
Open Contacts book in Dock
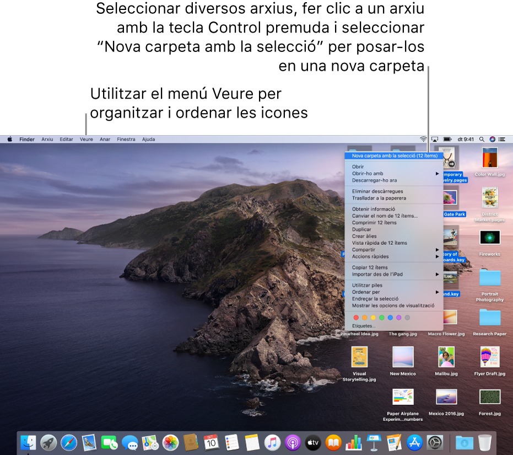click(191, 442)
